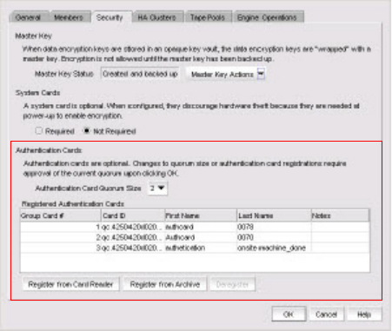The image size is (392, 331).
Task: Click the Notes column header
Action: pos(340,215)
